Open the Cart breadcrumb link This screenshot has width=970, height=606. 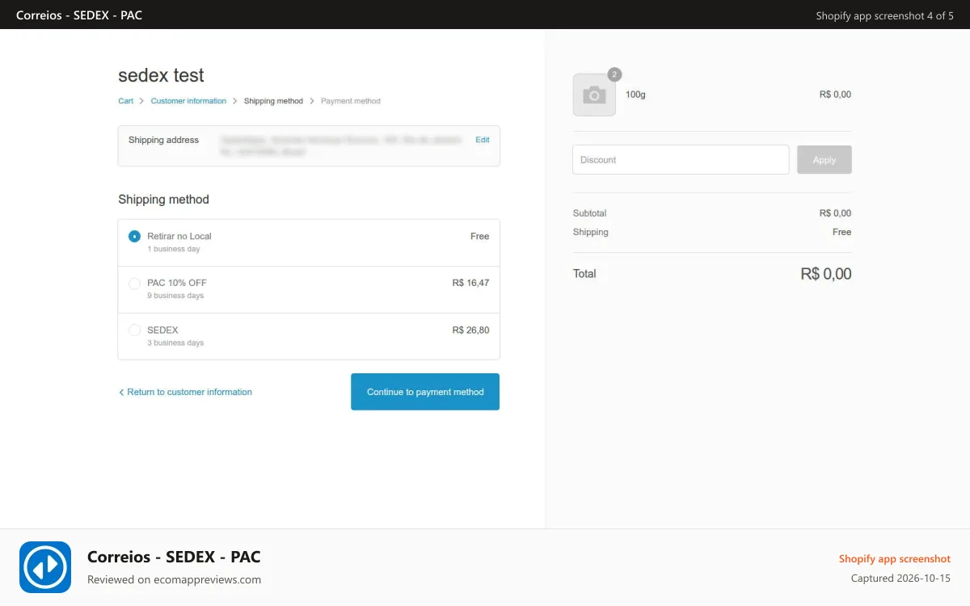point(125,101)
